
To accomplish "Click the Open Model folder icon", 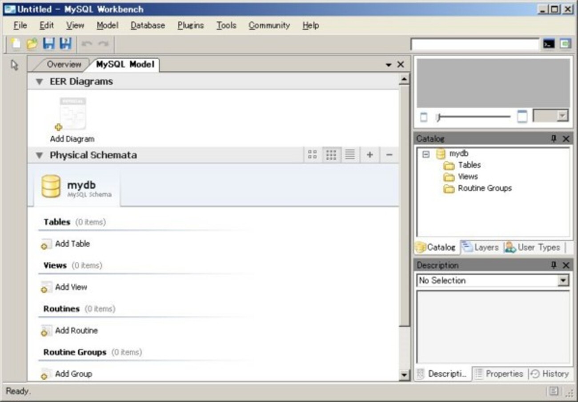I will 32,44.
